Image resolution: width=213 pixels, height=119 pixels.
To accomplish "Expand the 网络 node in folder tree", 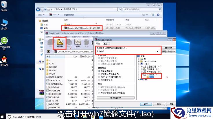I will tap(138, 79).
